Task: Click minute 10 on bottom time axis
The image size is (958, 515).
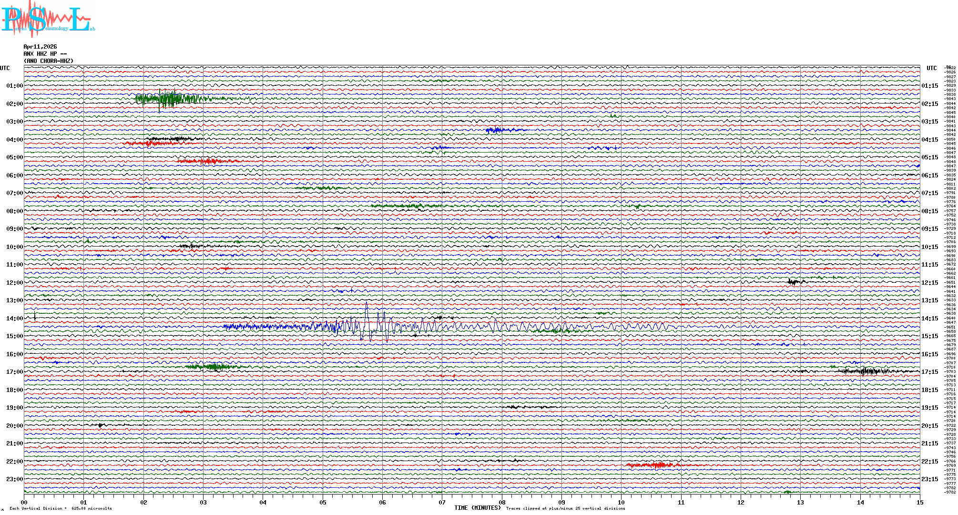Action: (x=621, y=503)
